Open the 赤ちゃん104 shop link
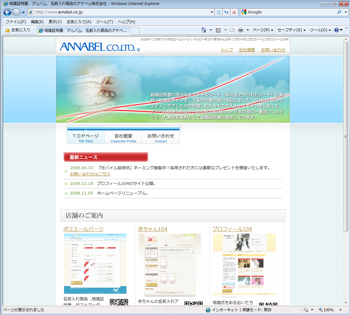Image resolution: width=350 pixels, height=315 pixels. (x=153, y=229)
